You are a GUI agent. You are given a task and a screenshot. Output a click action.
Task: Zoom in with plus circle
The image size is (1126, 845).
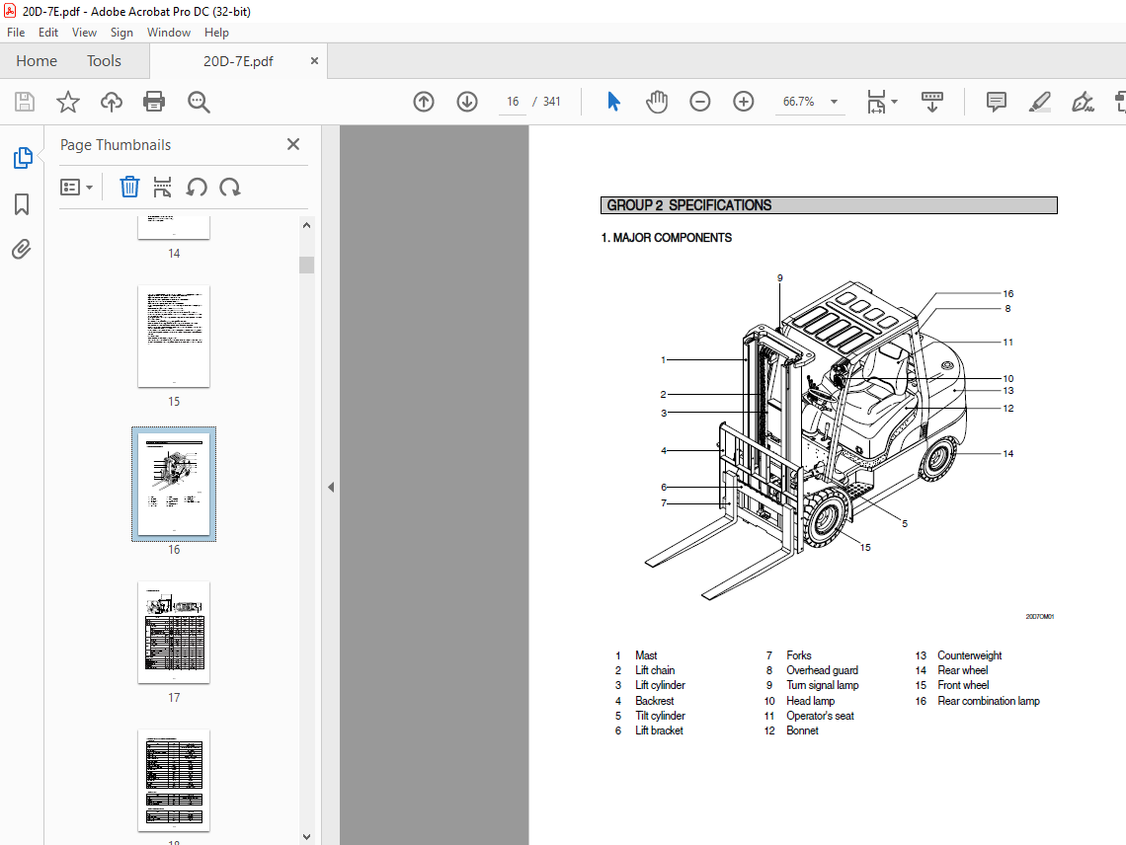pos(743,102)
